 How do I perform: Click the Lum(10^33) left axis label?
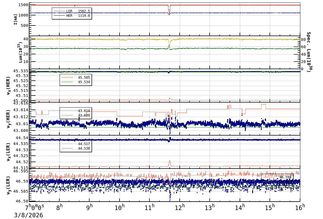[20, 52]
